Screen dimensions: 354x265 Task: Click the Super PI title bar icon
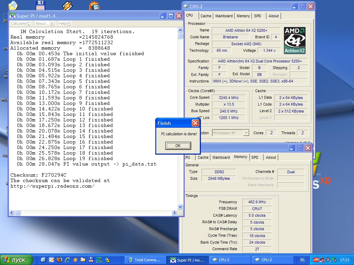pos(12,16)
